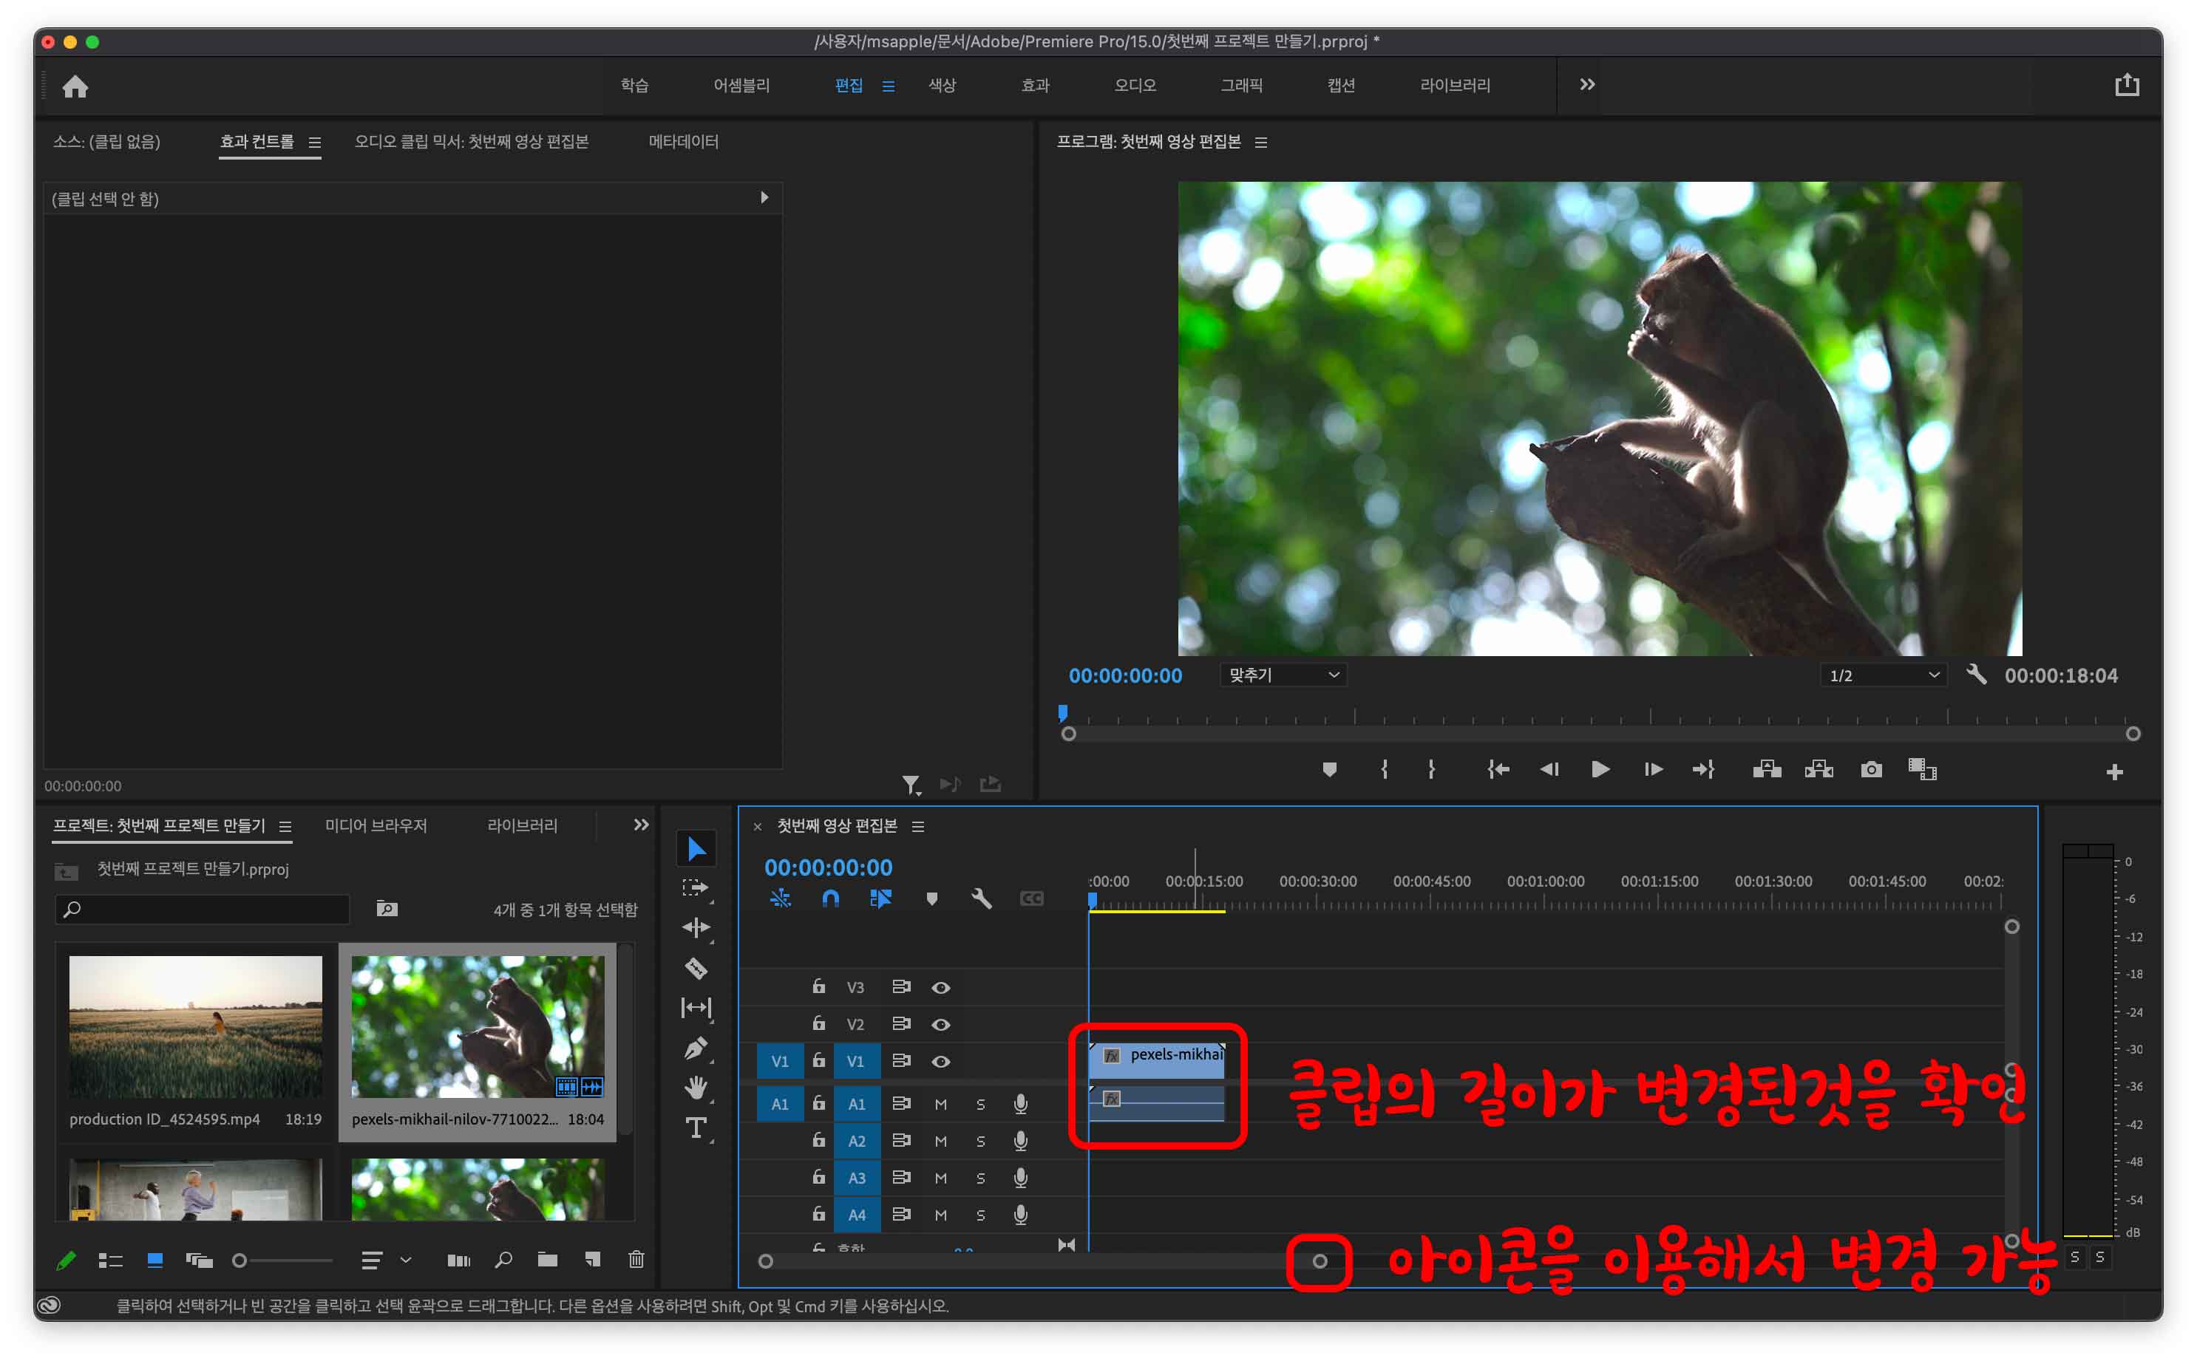
Task: Mute the A1 audio track
Action: [x=940, y=1104]
